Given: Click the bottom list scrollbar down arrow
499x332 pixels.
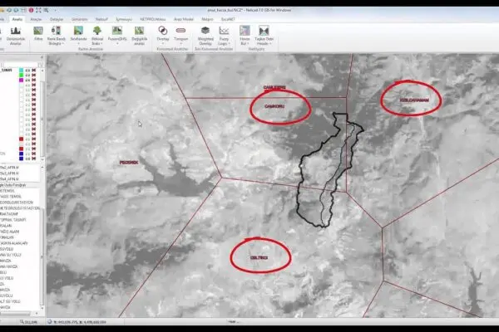Looking at the screenshot, I should (42, 308).
